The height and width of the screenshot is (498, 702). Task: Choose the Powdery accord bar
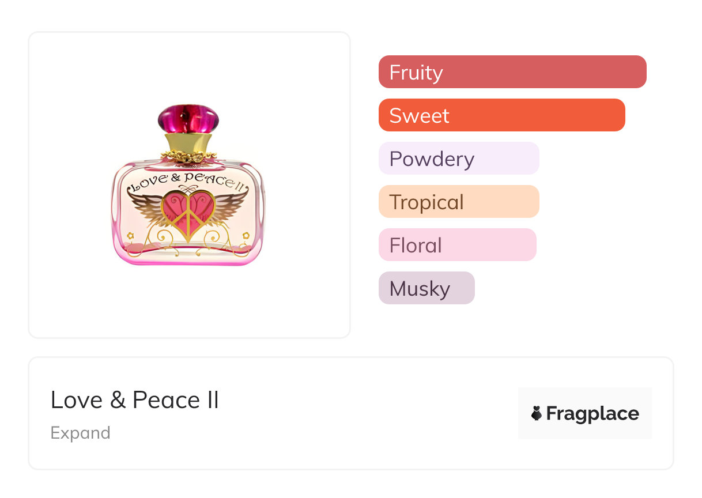click(458, 159)
